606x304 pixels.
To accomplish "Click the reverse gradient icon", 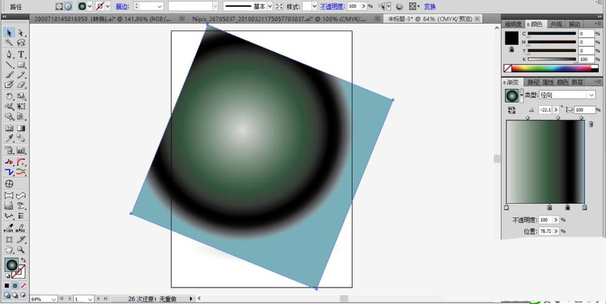I will tap(511, 110).
